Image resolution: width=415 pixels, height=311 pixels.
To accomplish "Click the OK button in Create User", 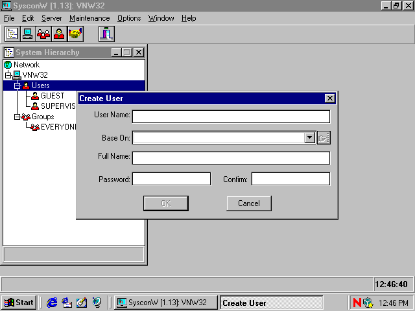I will 166,203.
